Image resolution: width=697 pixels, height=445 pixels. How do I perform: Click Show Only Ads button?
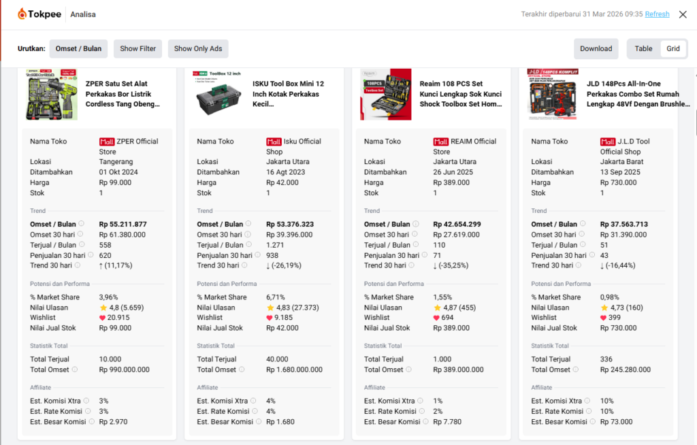198,48
